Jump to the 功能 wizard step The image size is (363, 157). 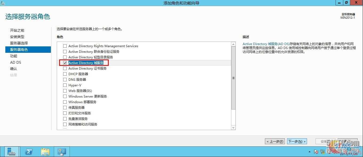coord(14,56)
